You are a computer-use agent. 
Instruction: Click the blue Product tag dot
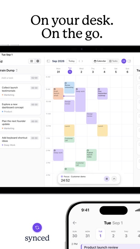(x=2, y=112)
